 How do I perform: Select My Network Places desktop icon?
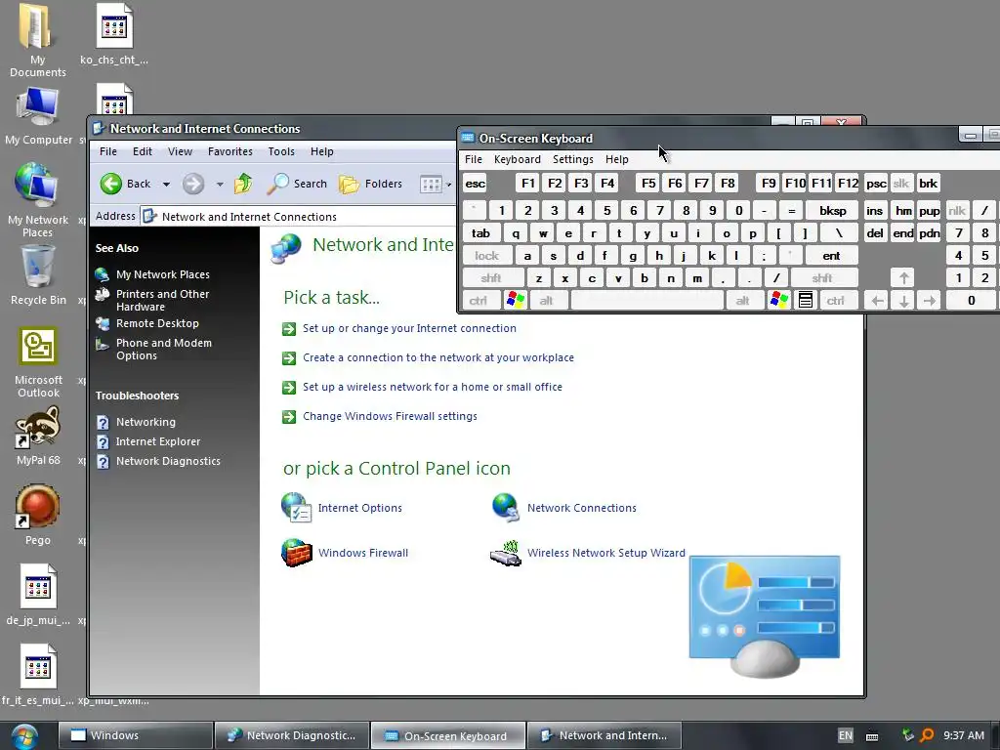[x=38, y=199]
